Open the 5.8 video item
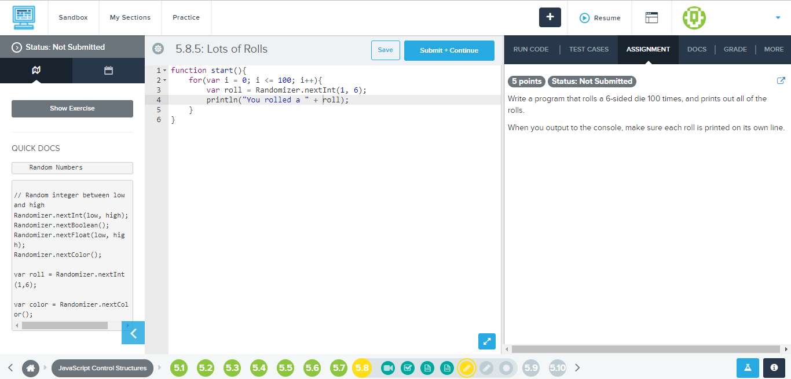The width and height of the screenshot is (791, 379). tap(388, 368)
